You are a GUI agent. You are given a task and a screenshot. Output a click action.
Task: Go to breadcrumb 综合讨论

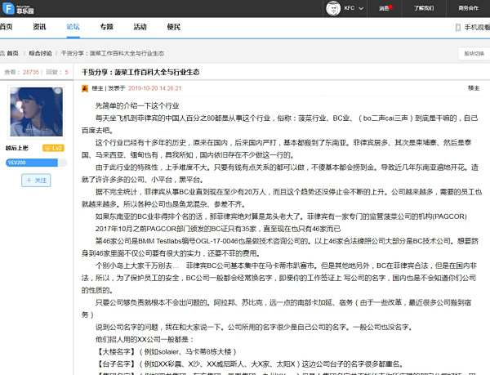click(40, 53)
